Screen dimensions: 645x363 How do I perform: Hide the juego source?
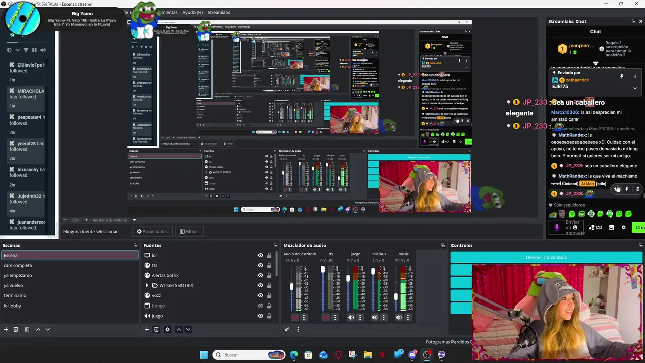260,316
